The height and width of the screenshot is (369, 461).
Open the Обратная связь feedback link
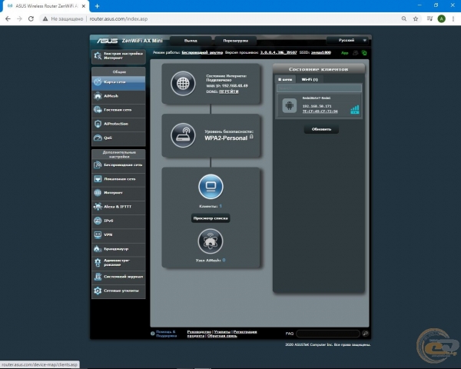point(222,336)
